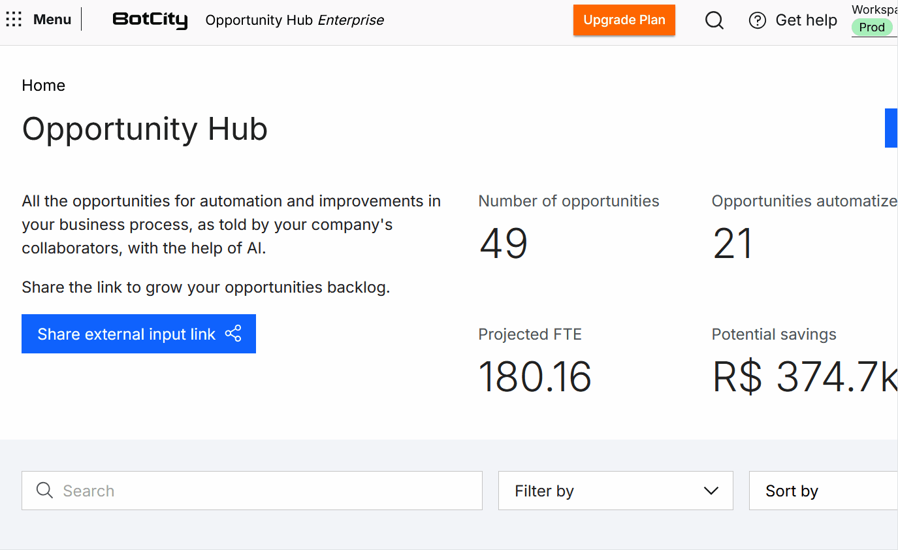Click the partially visible blue button at right
The height and width of the screenshot is (550, 898).
[x=891, y=128]
